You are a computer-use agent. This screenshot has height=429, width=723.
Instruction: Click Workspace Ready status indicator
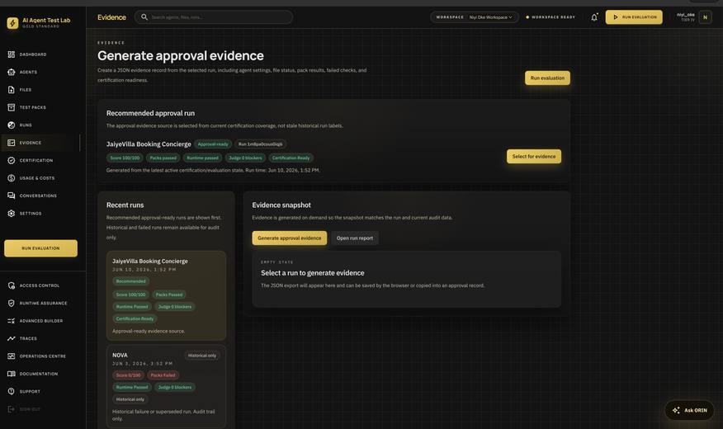click(x=551, y=17)
